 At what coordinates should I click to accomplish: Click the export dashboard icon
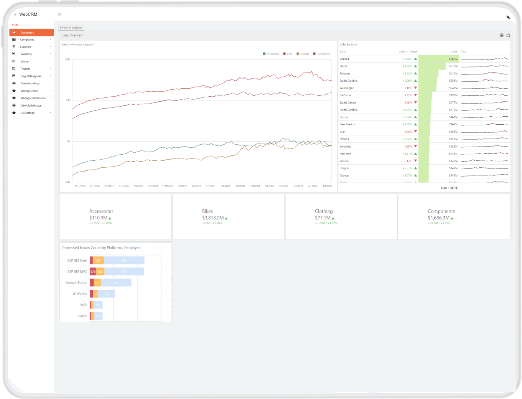[x=508, y=35]
